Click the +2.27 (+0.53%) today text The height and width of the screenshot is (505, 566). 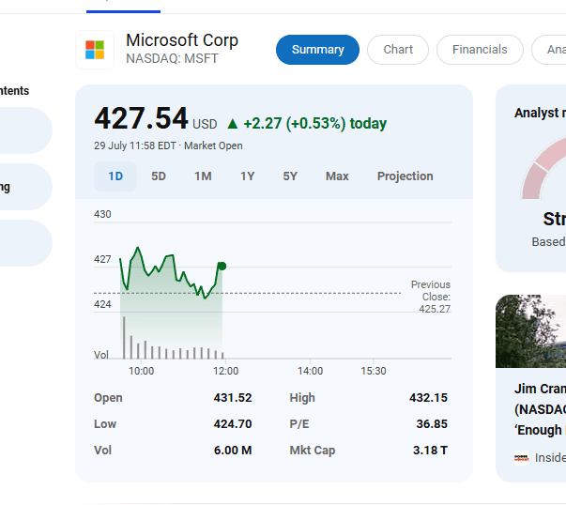click(x=315, y=124)
